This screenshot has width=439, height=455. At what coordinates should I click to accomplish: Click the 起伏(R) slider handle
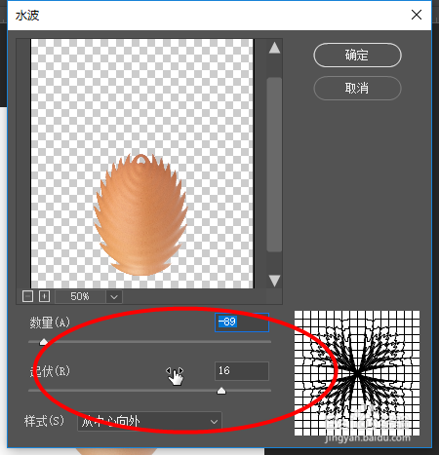pyautogui.click(x=221, y=391)
